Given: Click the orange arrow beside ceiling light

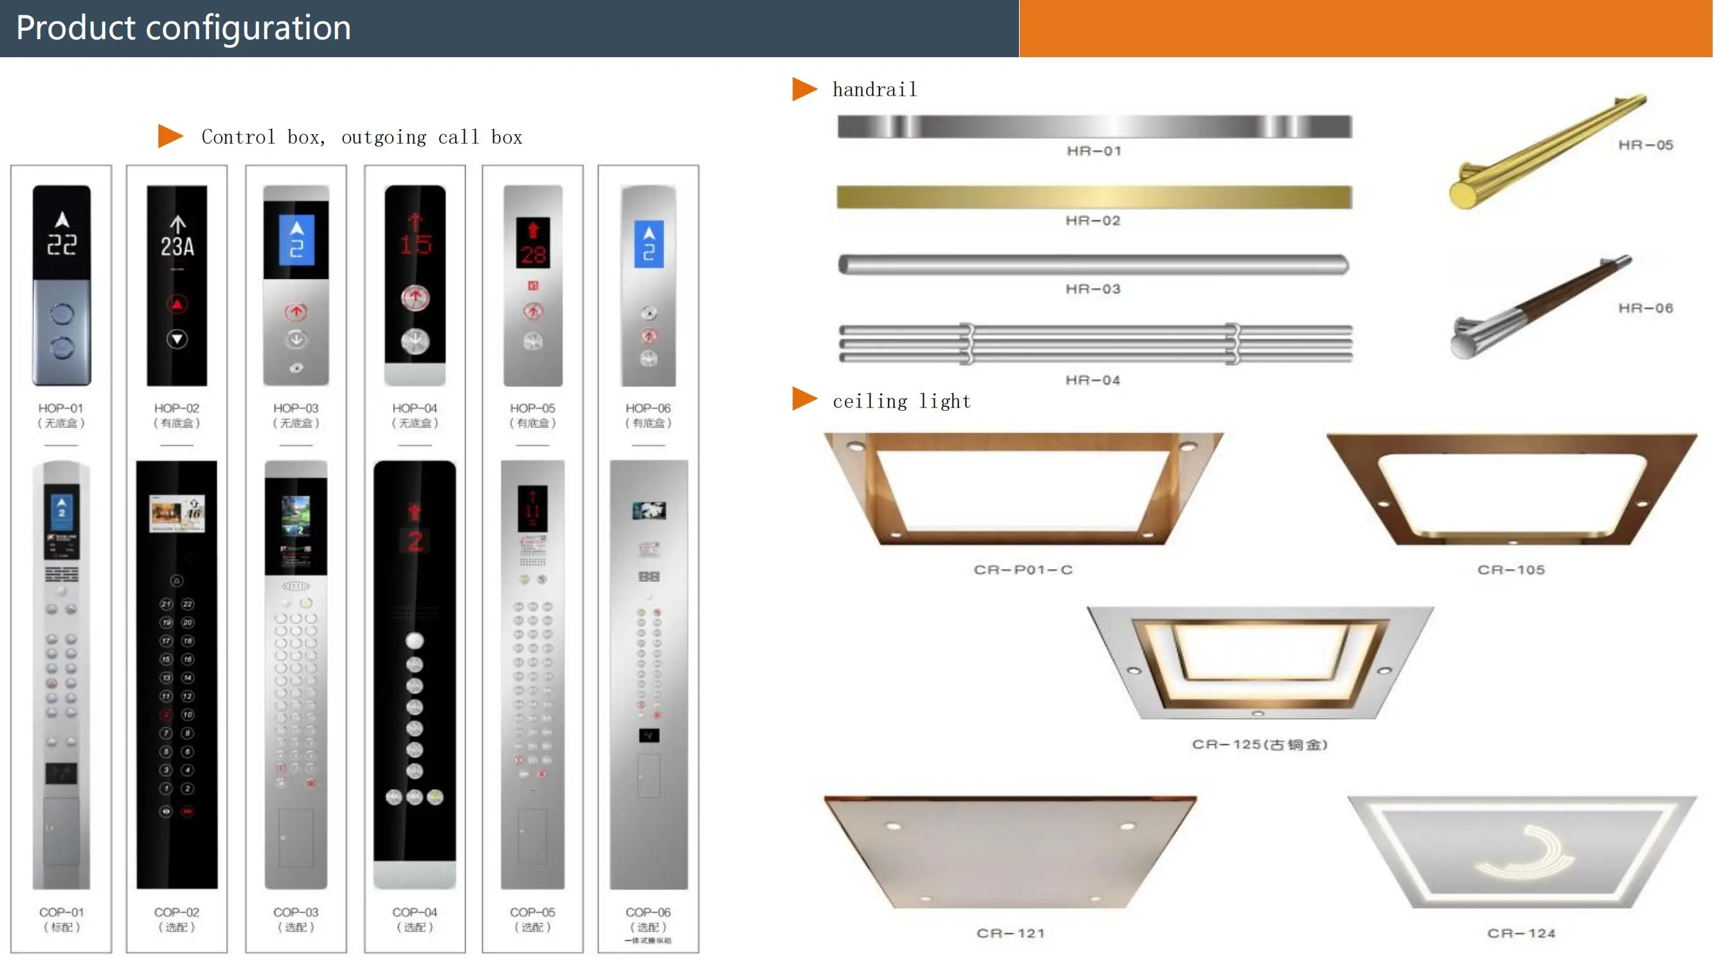Looking at the screenshot, I should pos(804,399).
